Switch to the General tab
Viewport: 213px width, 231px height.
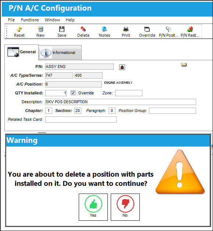pos(22,52)
